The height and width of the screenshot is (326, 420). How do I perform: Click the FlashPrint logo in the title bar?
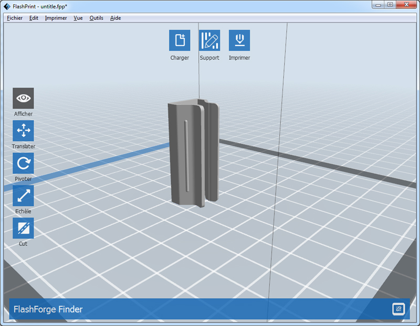(7, 6)
